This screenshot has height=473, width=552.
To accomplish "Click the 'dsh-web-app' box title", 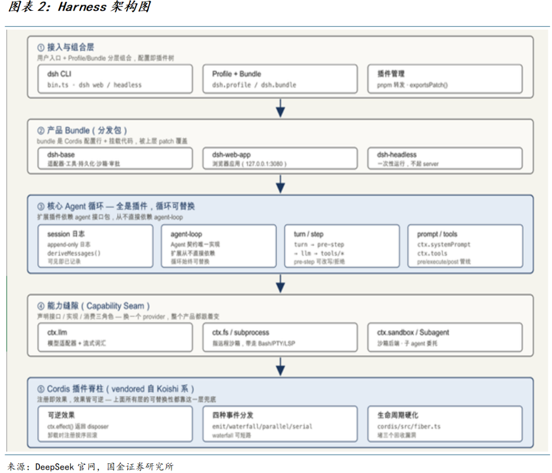I will (232, 154).
